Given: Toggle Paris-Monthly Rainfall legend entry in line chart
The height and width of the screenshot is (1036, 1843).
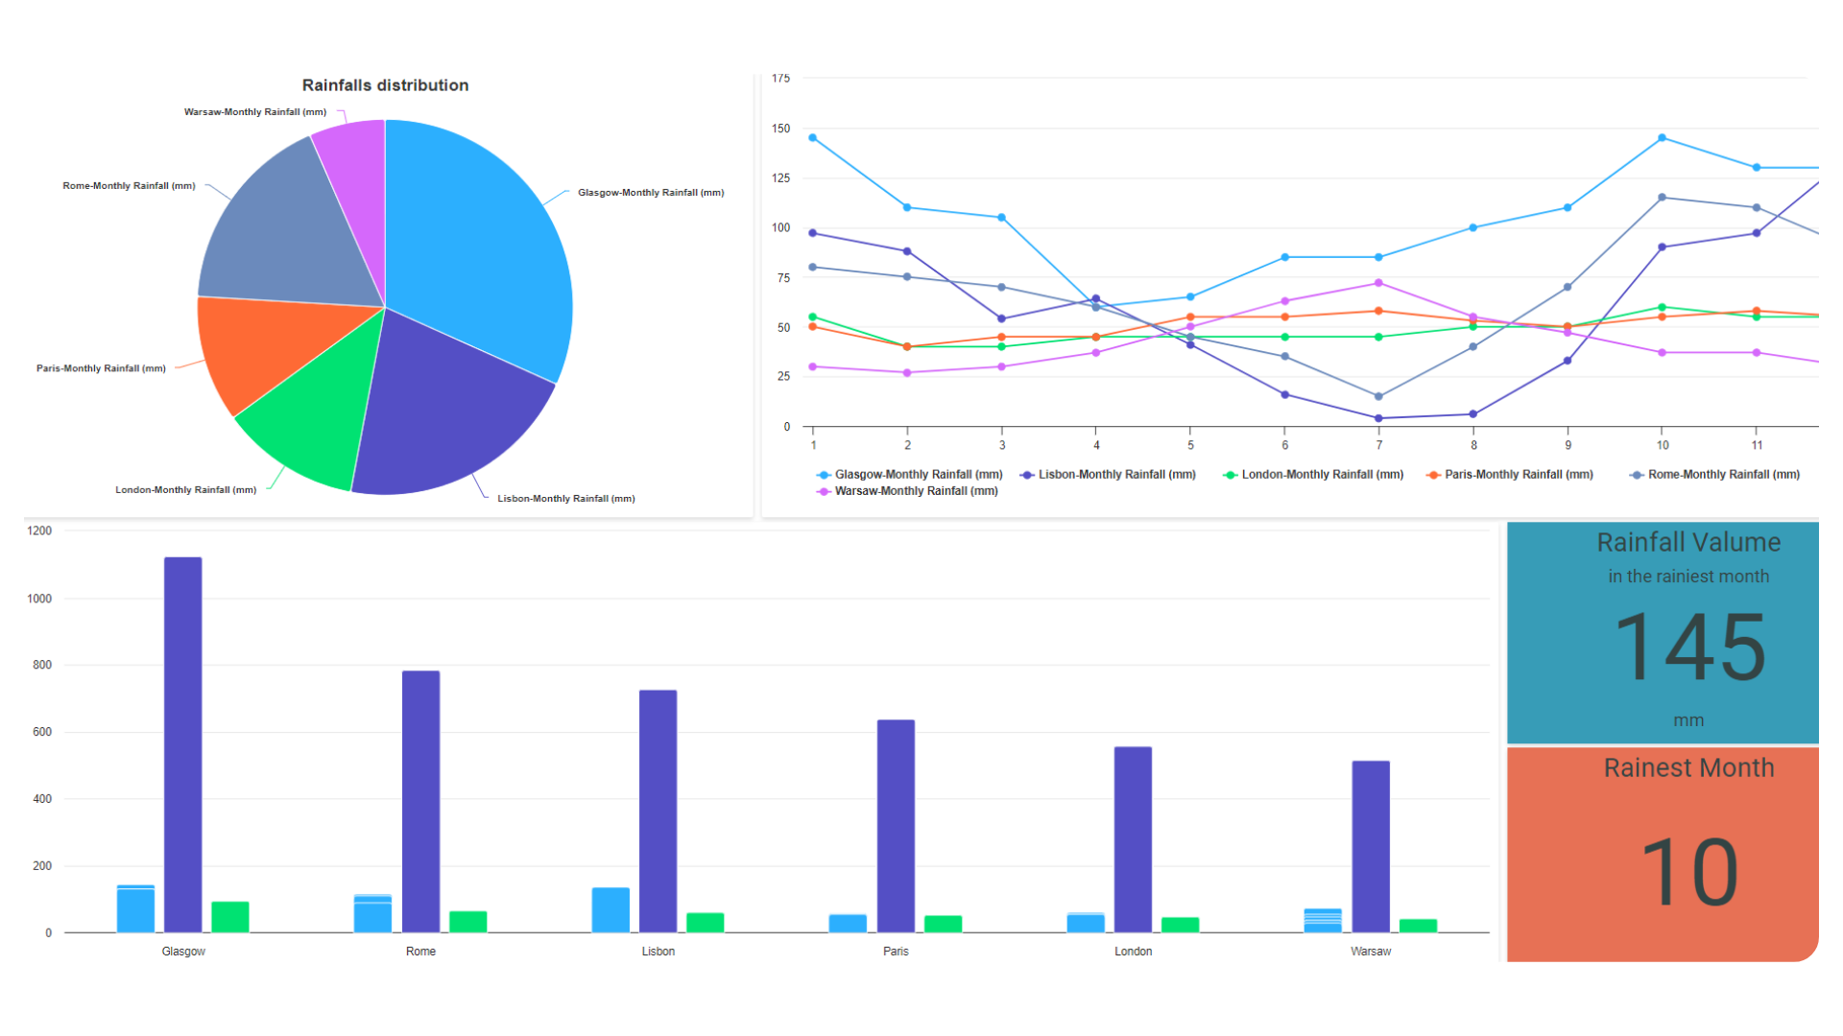Looking at the screenshot, I should 1510,475.
